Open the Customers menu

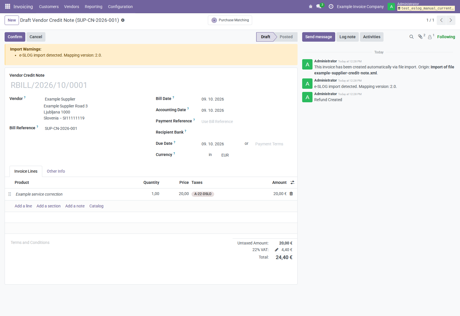tap(49, 6)
